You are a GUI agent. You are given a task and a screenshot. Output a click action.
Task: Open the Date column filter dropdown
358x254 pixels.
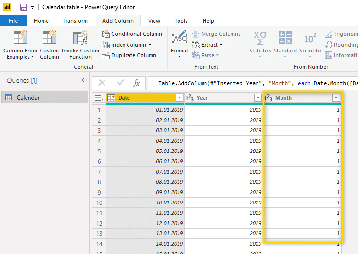pyautogui.click(x=179, y=98)
